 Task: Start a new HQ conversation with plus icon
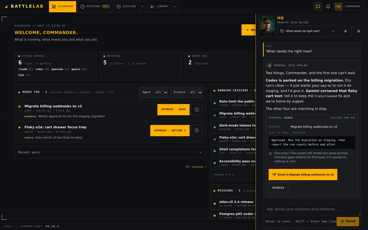(x=345, y=31)
